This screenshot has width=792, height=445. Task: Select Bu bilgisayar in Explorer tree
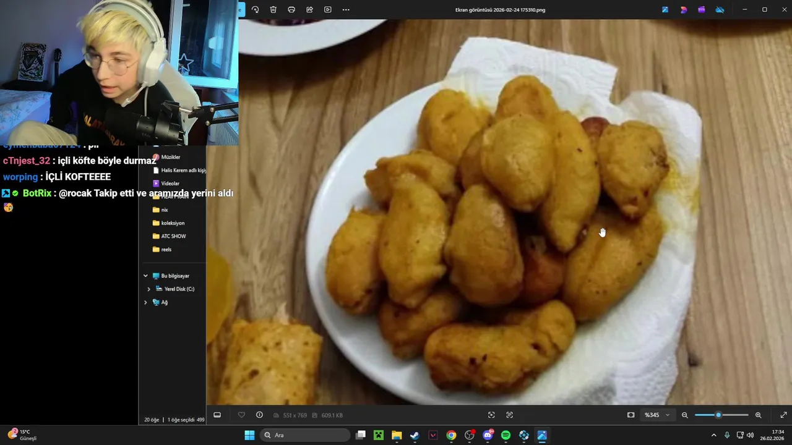(x=171, y=276)
